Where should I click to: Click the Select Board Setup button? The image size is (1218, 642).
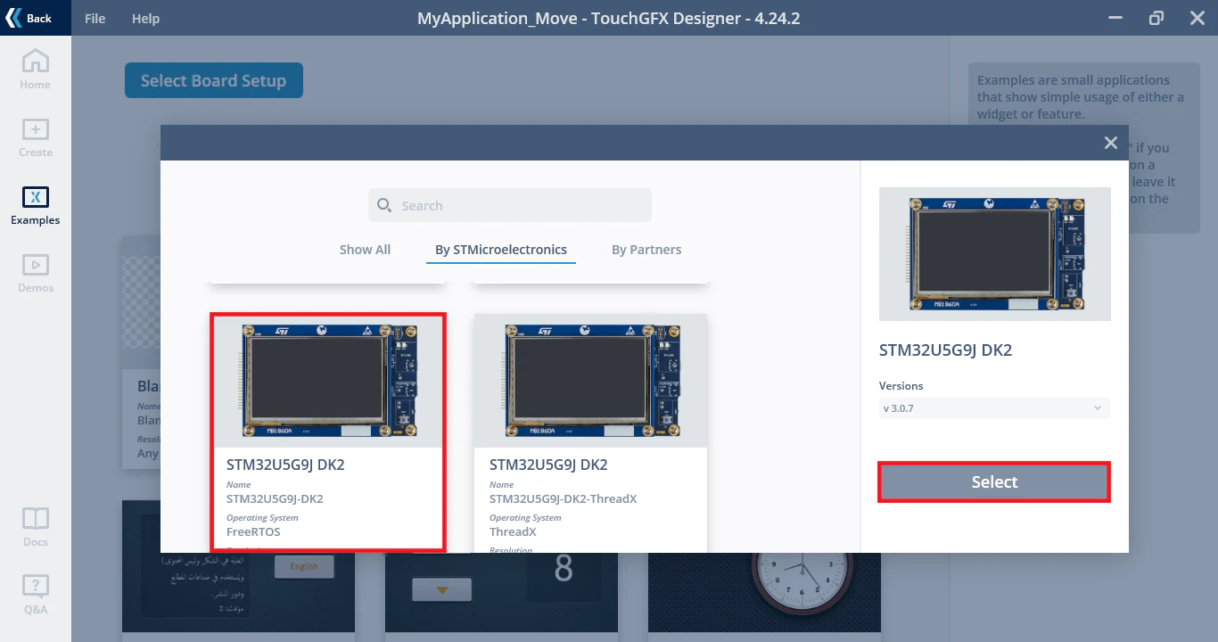point(214,80)
